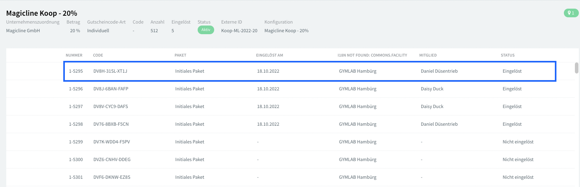Click the Individuell voucher type value

point(98,31)
